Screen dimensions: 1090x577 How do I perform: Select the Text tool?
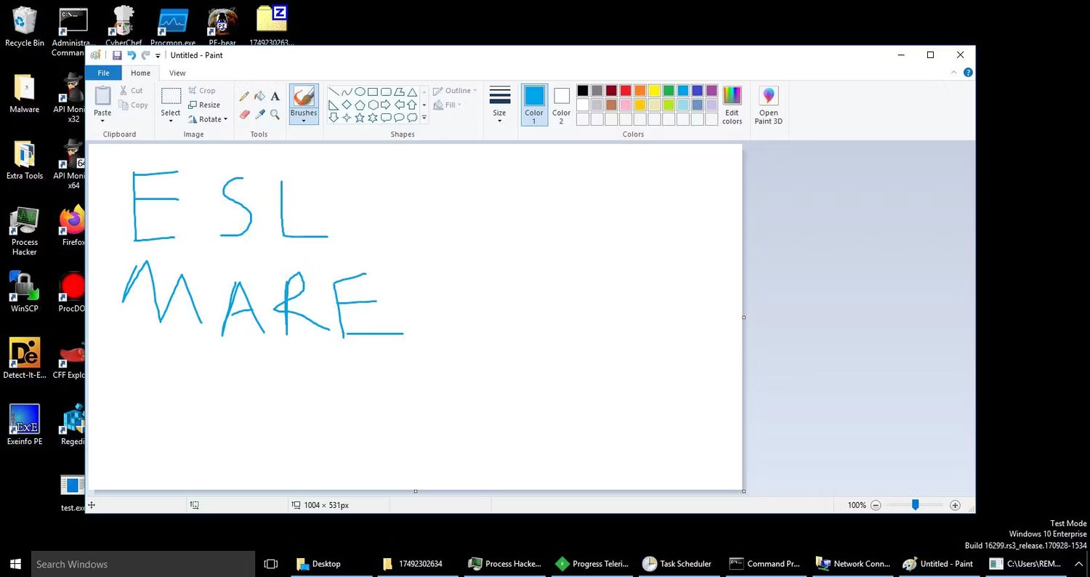(275, 95)
